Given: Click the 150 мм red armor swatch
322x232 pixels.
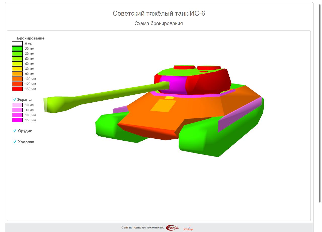Looking at the screenshot, I should 17,89.
